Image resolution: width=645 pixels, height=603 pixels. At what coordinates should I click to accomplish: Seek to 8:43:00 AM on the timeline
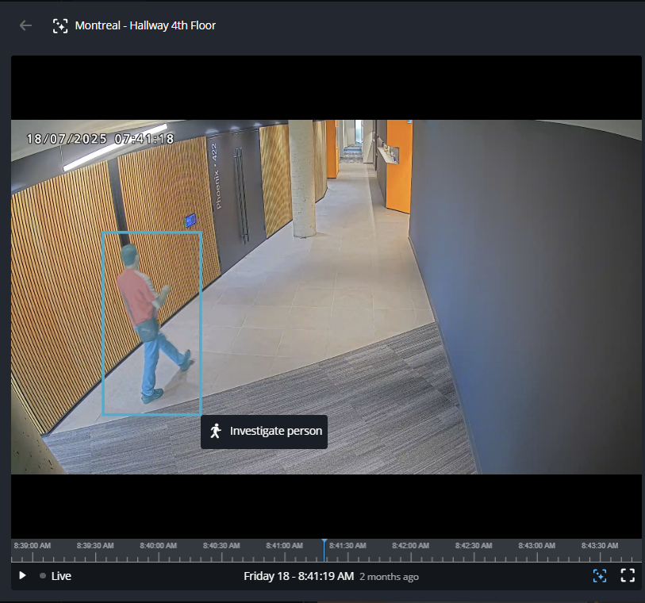536,546
